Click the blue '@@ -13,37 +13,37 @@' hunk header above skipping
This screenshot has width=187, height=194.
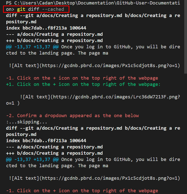click(x=32, y=47)
